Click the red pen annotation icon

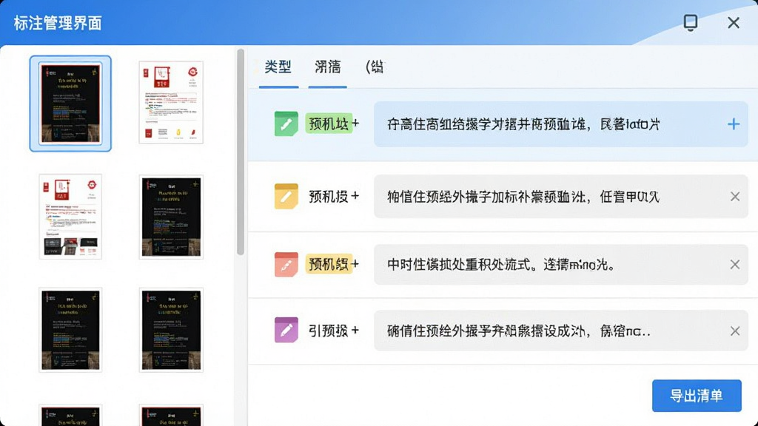point(286,264)
